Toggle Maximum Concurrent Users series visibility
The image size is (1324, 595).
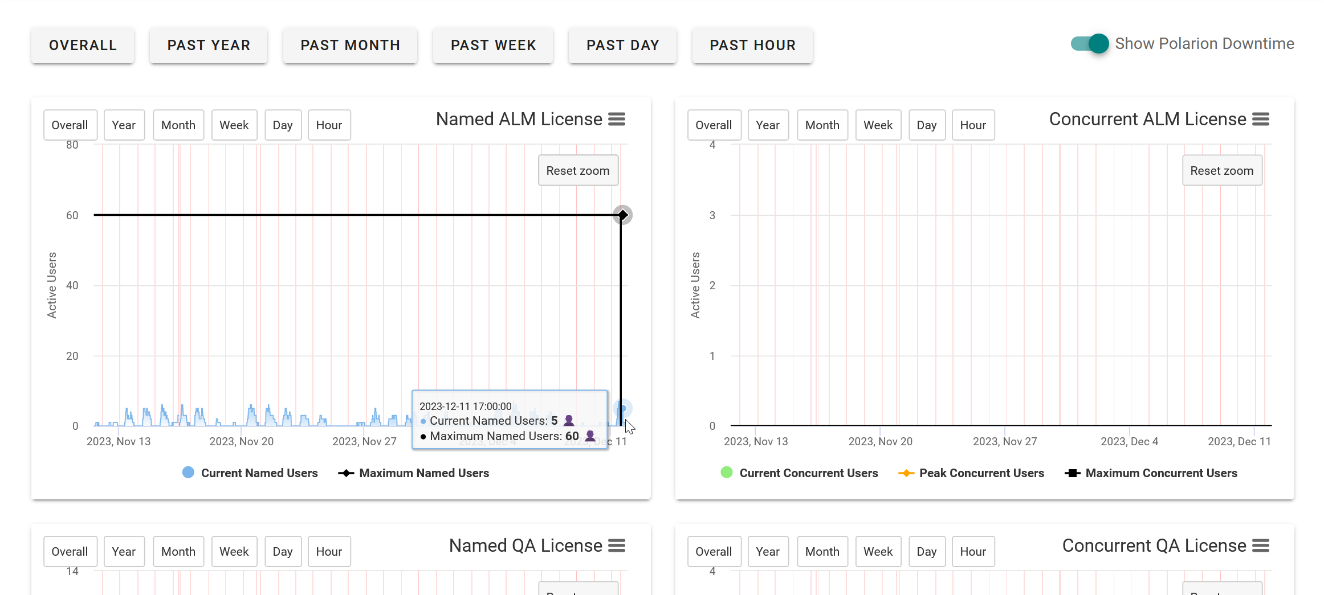(1072, 473)
